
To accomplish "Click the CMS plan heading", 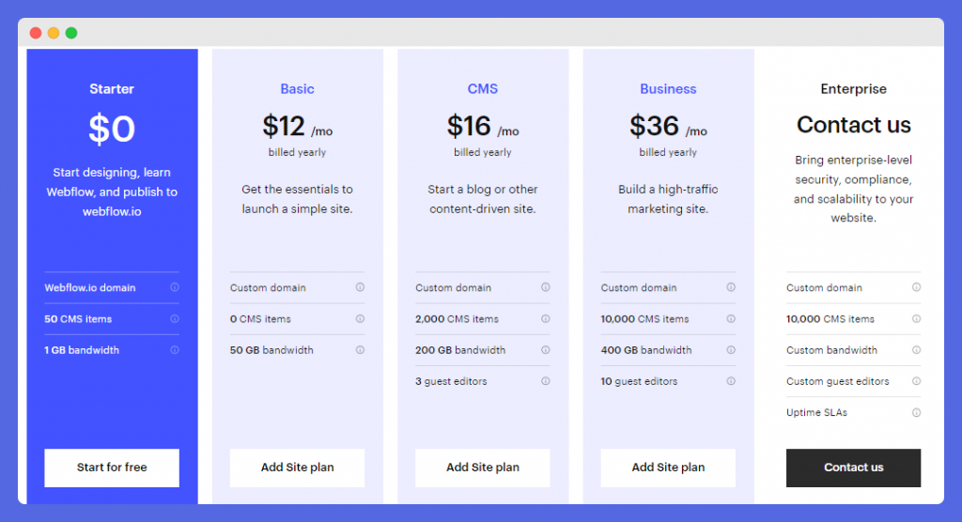I will coord(482,89).
